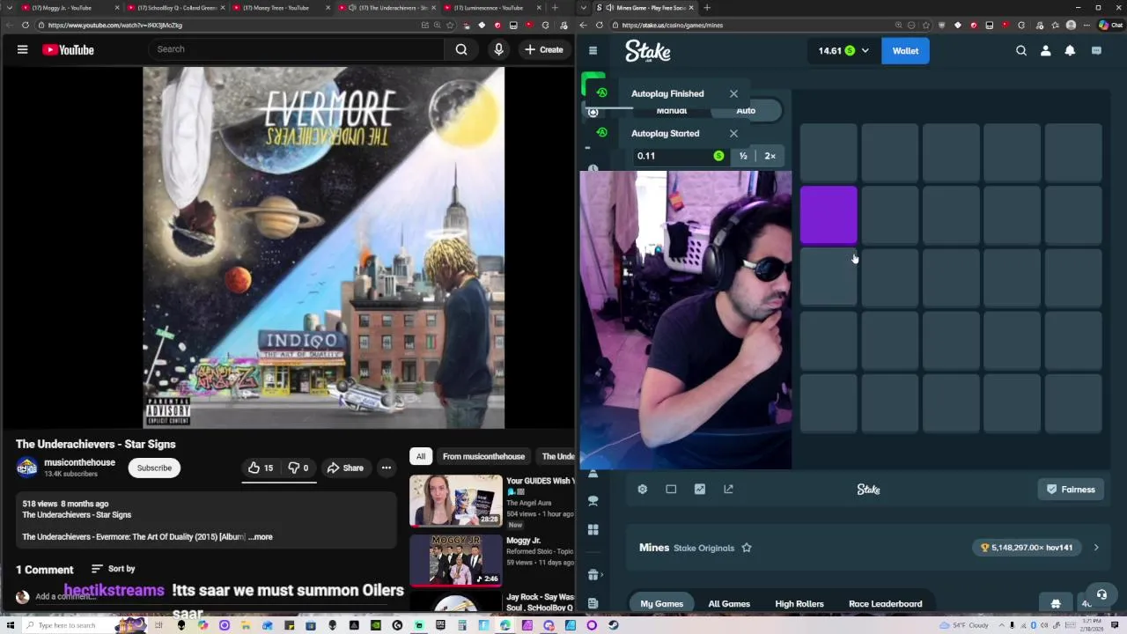
Task: Select the From musiconthehouse filter chip
Action: tap(483, 456)
